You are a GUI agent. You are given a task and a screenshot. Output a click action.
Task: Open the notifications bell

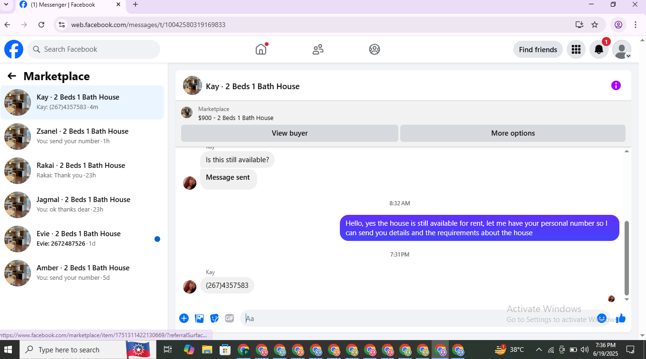pyautogui.click(x=599, y=49)
